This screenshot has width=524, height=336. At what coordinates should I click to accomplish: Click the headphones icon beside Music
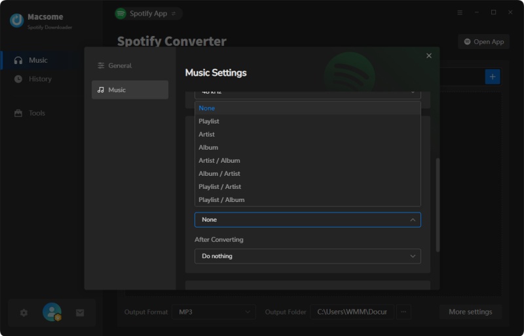(x=18, y=60)
